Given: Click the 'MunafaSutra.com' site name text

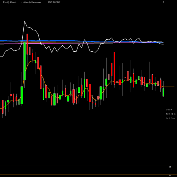Looking at the screenshot, I should point(32,2).
